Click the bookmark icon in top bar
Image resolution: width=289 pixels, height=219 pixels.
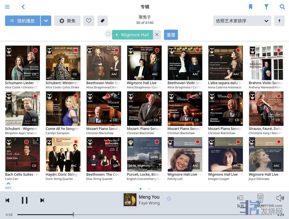250,7
